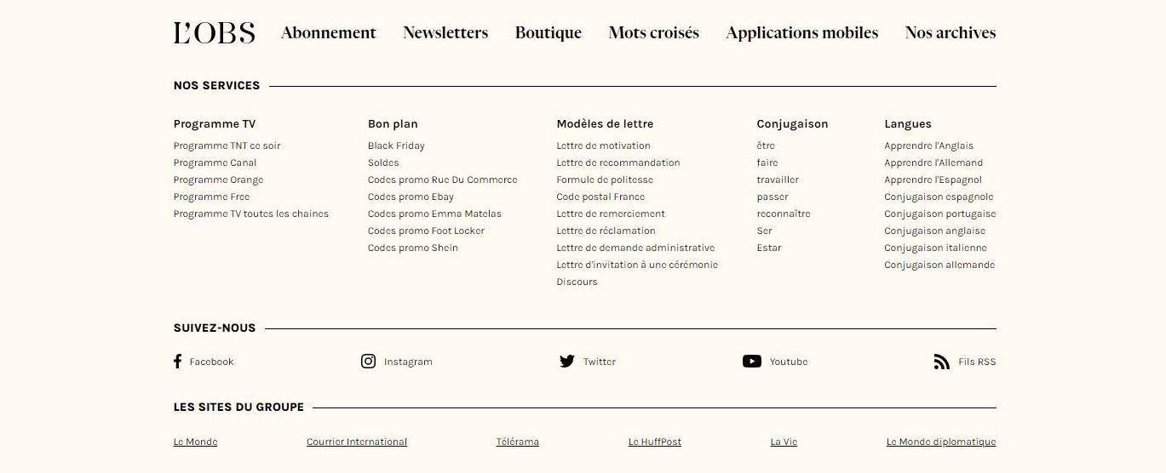This screenshot has width=1166, height=473.
Task: Go to Newsletters in the header
Action: (x=445, y=33)
